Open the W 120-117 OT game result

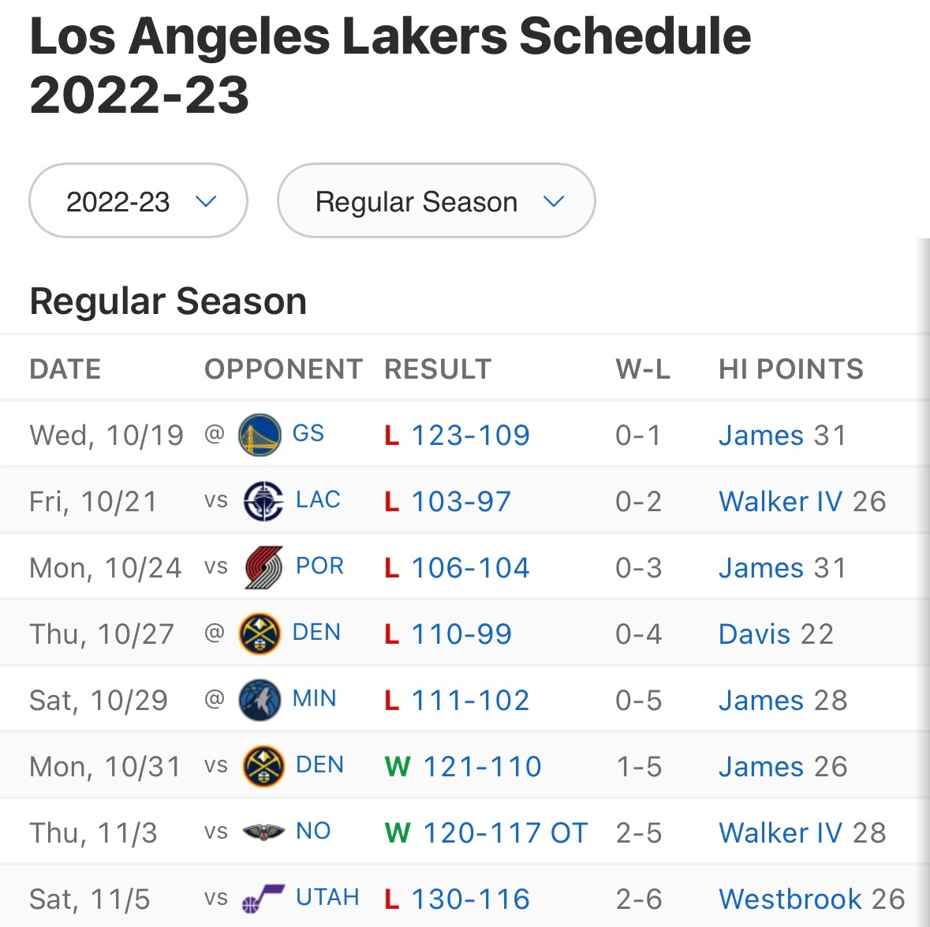[505, 832]
